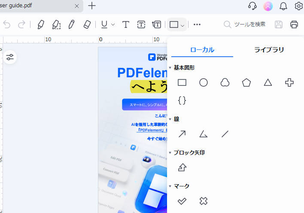Click the yellow highlighted へよう heading

tap(149, 87)
